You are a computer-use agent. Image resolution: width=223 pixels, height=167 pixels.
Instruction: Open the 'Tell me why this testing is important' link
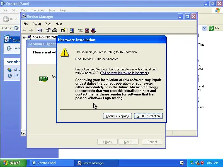pos(124,73)
